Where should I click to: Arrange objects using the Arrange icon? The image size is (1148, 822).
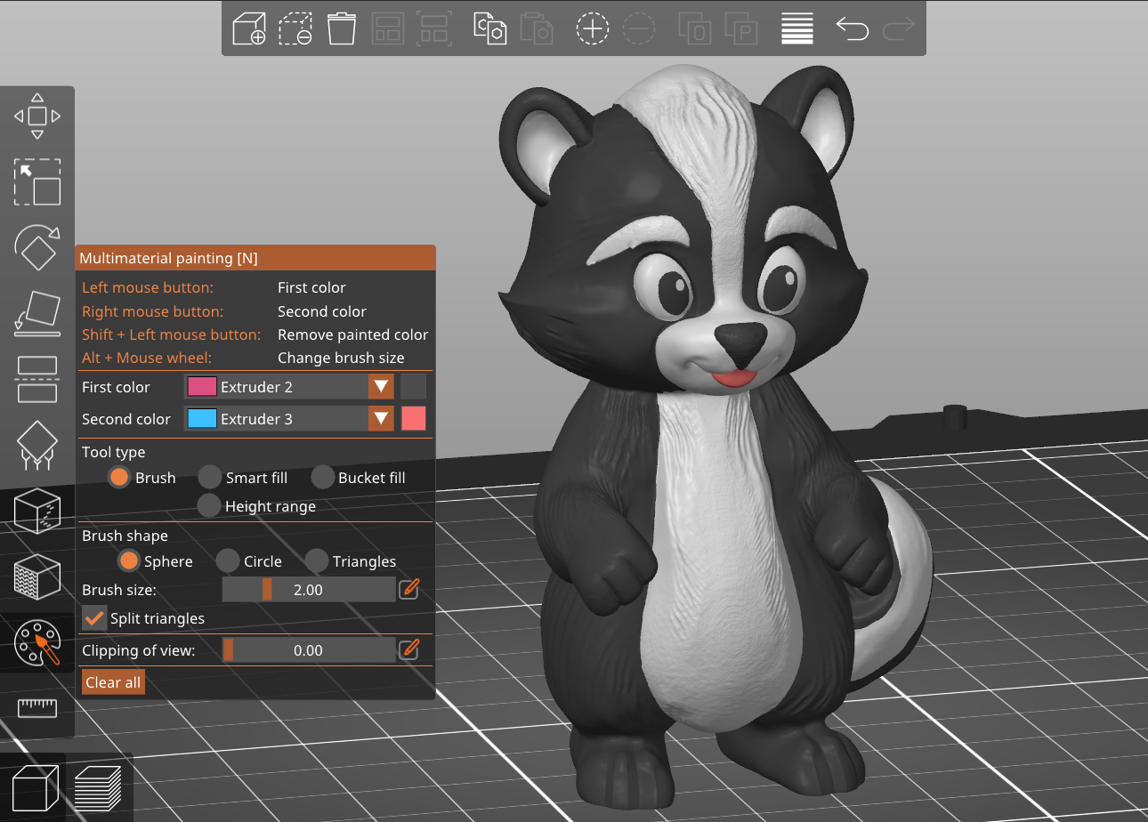(388, 28)
